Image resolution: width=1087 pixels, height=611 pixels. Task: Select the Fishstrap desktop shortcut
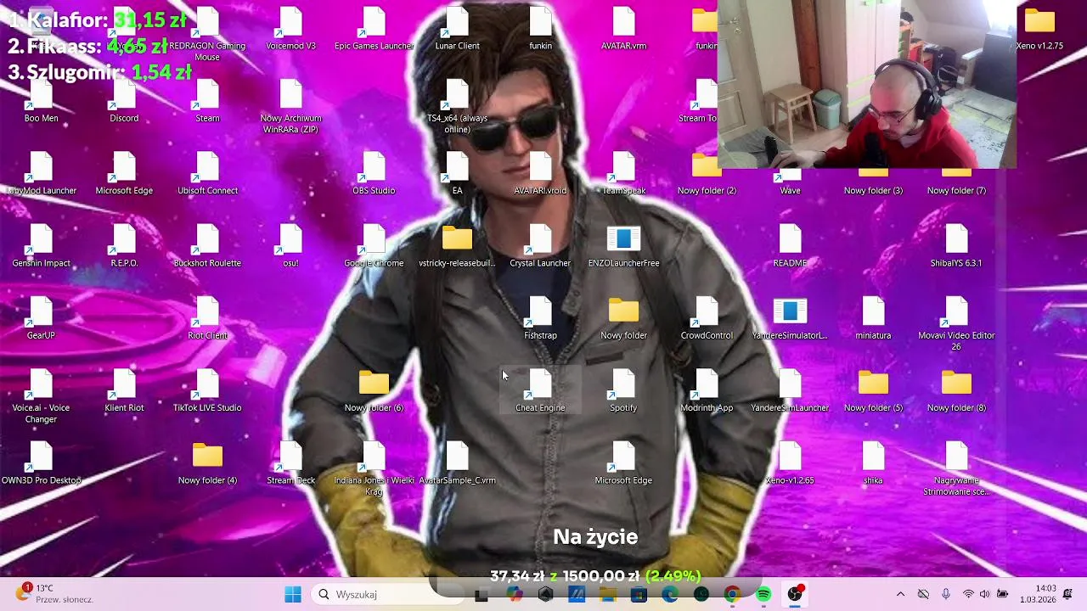tap(540, 320)
